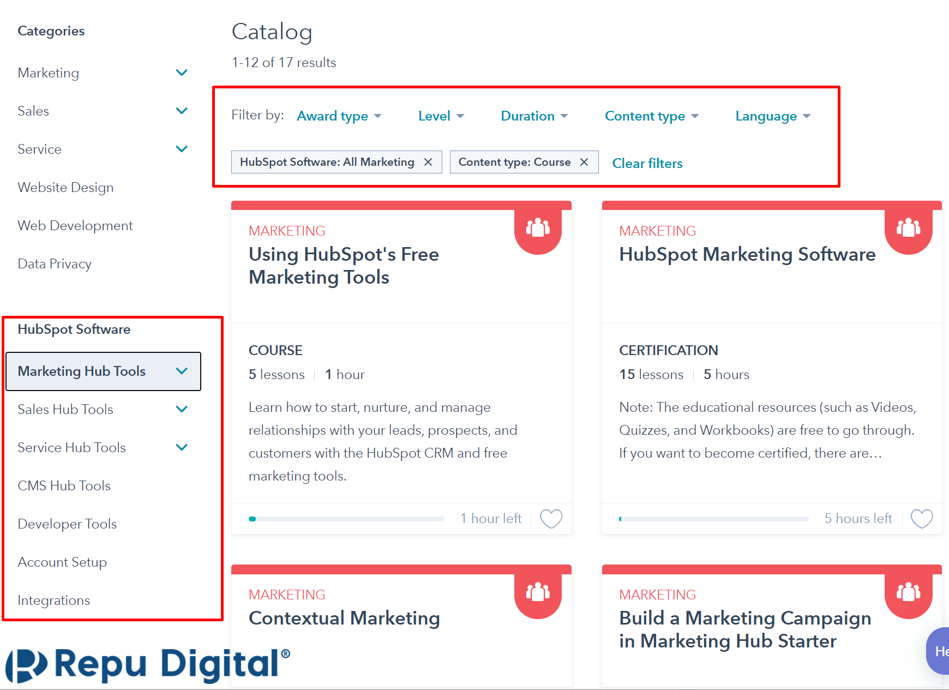Viewport: 949px width, 690px height.
Task: Click the '1 hour left' text
Action: point(491,519)
